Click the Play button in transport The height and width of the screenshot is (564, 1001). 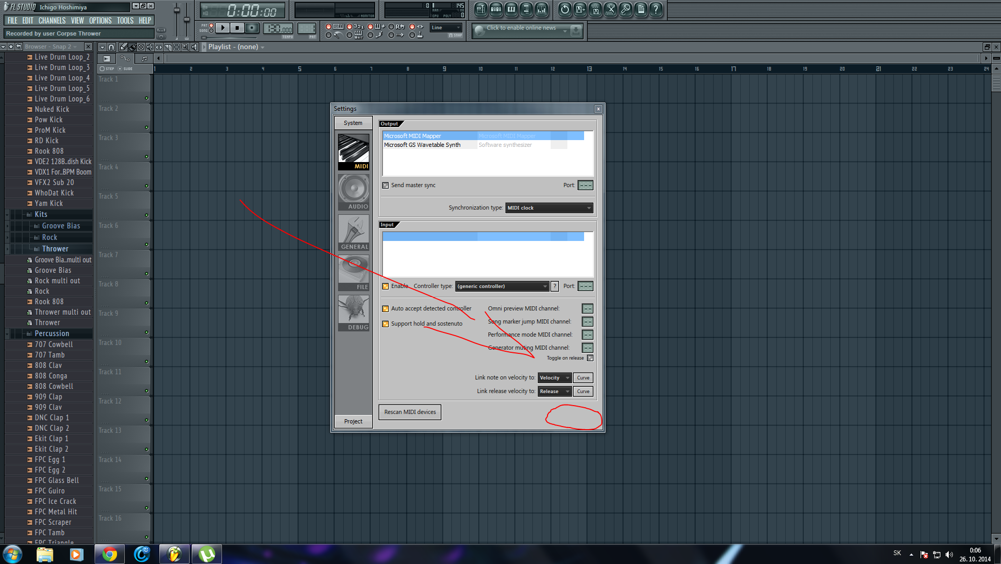pos(223,28)
